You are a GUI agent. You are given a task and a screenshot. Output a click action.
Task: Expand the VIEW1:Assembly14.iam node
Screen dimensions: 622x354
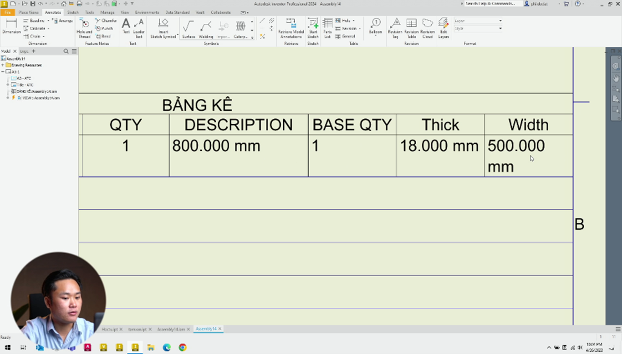point(7,98)
